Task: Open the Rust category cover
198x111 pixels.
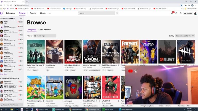Action: pyautogui.click(x=167, y=52)
